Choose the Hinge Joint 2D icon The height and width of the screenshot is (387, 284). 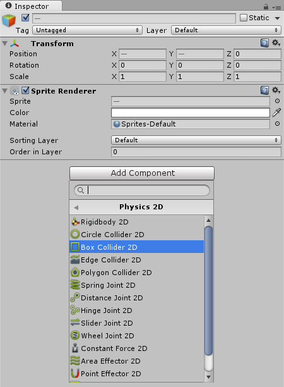(75, 310)
